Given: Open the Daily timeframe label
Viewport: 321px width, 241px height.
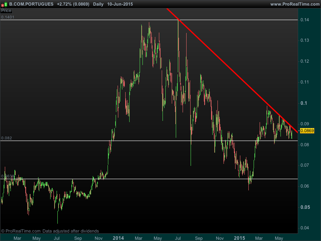Looking at the screenshot, I should click(98, 4).
